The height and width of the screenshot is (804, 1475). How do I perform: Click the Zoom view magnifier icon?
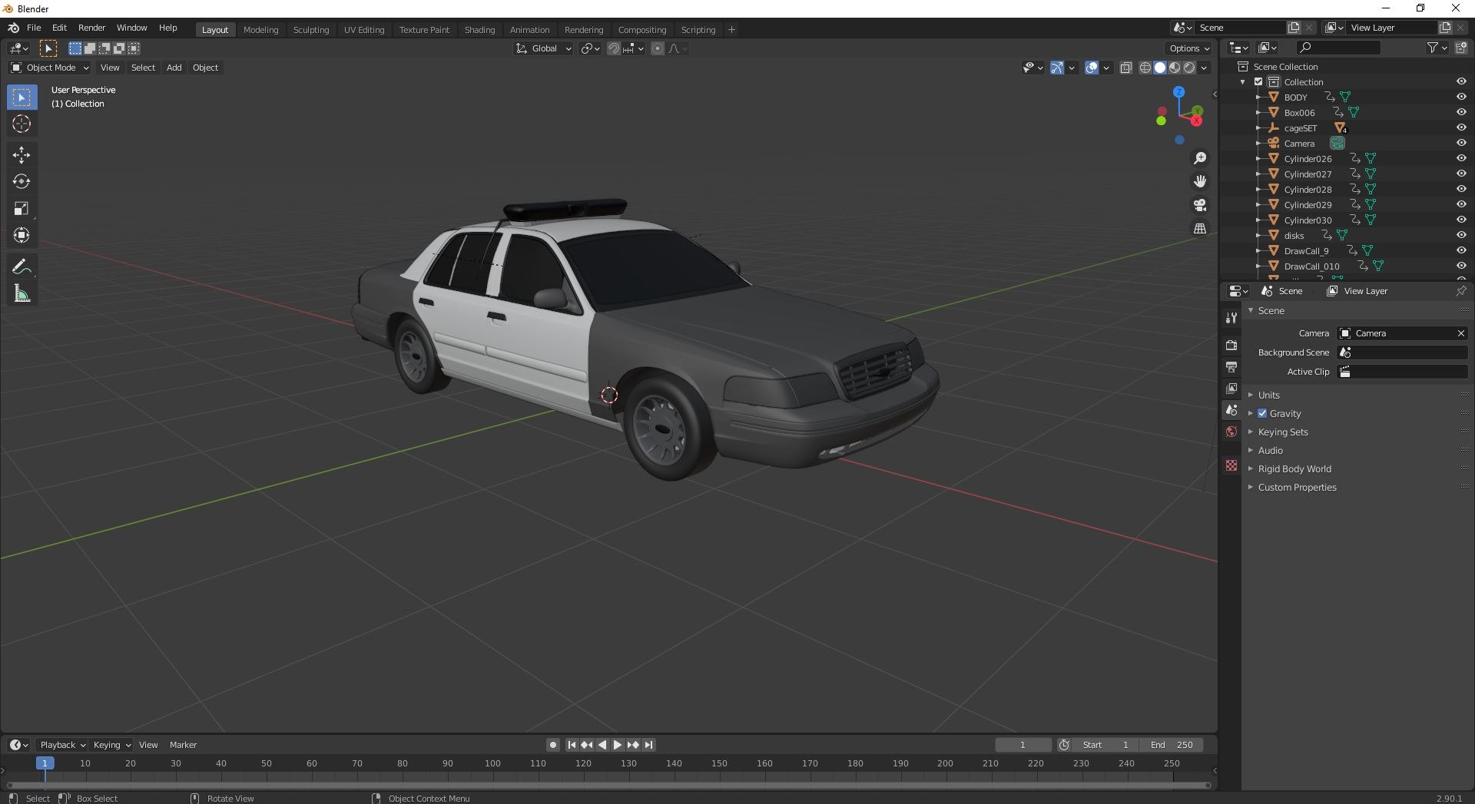1199,158
